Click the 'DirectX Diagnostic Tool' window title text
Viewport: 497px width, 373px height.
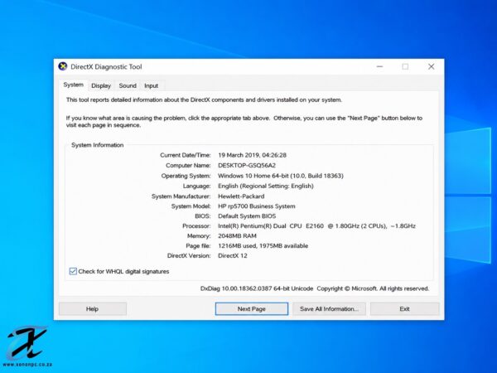(106, 67)
